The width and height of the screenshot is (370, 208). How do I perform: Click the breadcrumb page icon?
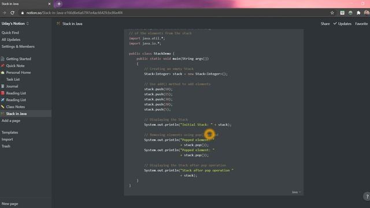pos(58,23)
